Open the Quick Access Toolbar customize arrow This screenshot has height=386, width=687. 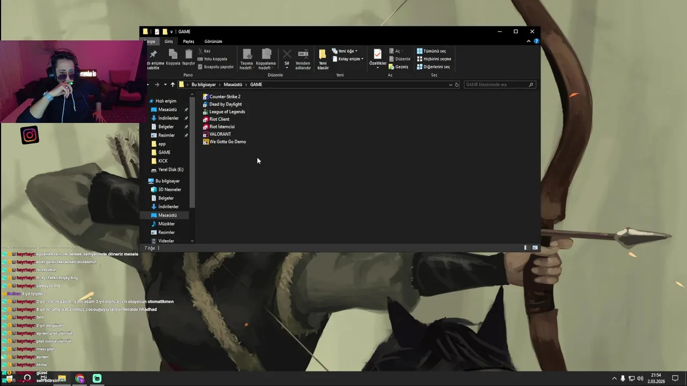(x=171, y=32)
